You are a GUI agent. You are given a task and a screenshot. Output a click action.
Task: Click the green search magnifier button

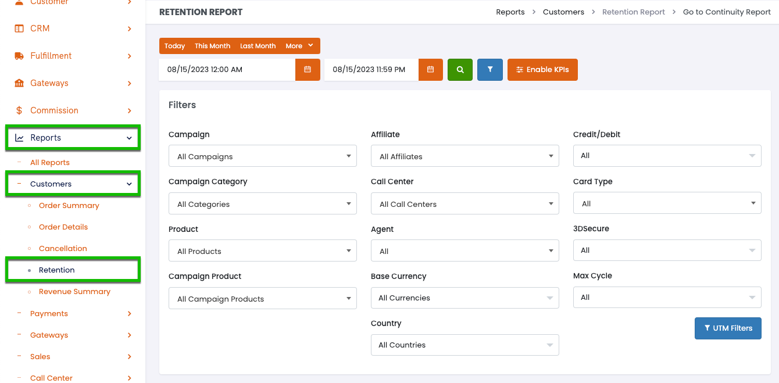460,70
